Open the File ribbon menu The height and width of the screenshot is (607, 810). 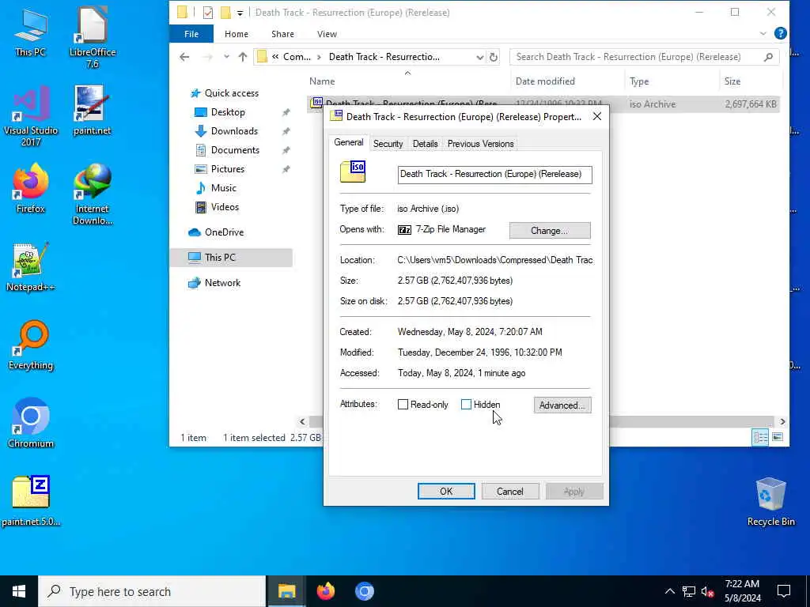coord(191,33)
